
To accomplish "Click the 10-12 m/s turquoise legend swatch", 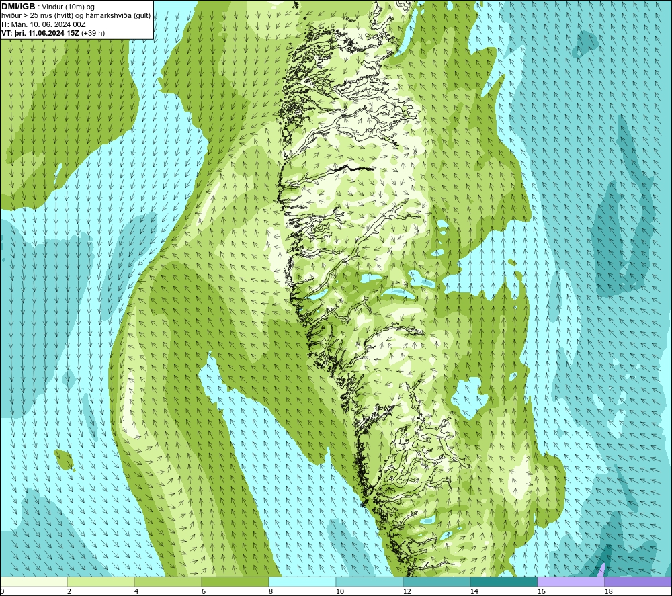I will [x=370, y=582].
